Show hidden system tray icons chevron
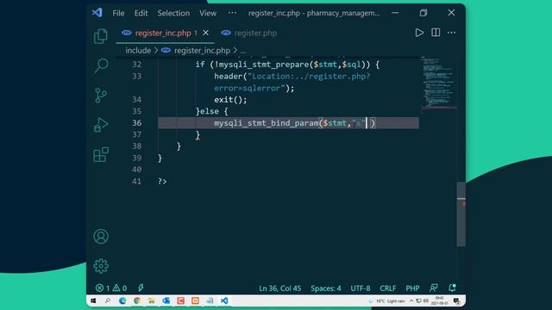The height and width of the screenshot is (310, 552). [411, 301]
